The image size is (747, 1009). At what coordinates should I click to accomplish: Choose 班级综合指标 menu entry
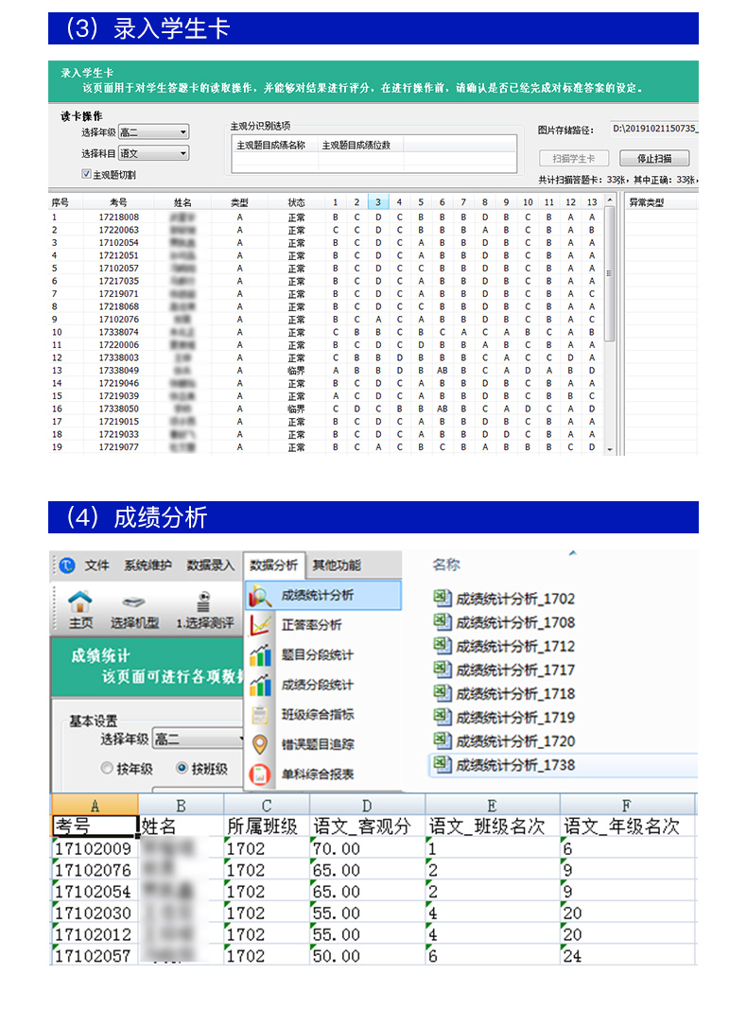[x=323, y=714]
